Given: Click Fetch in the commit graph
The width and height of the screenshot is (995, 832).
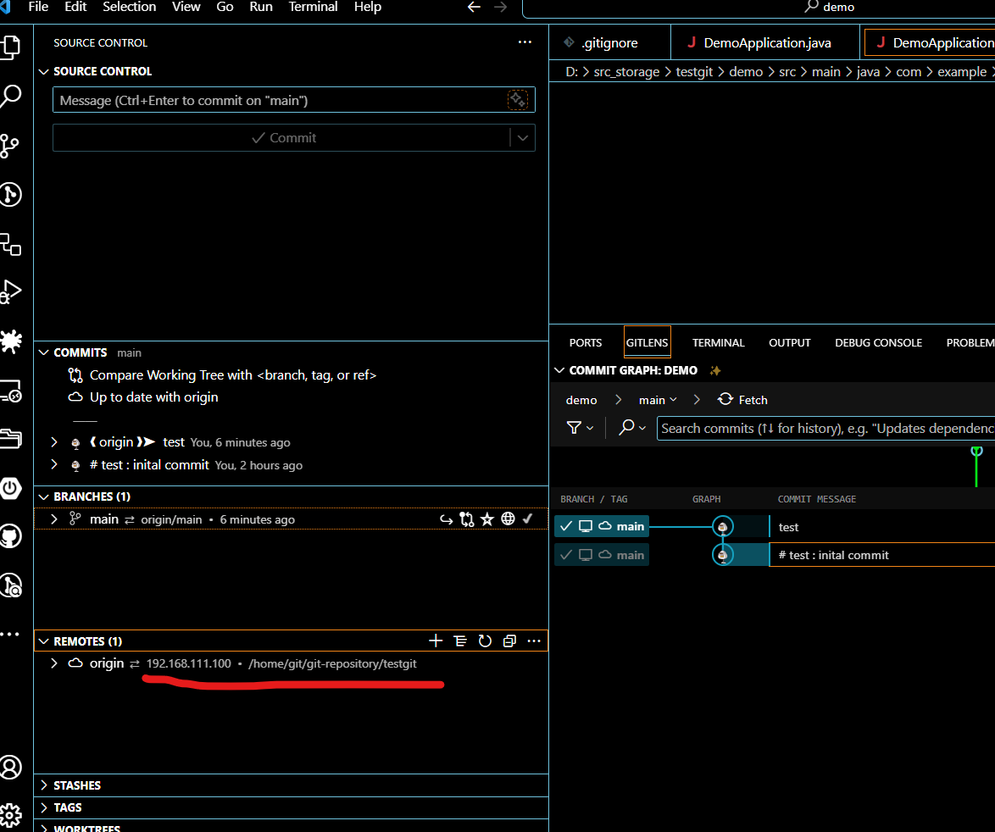Looking at the screenshot, I should [x=742, y=400].
